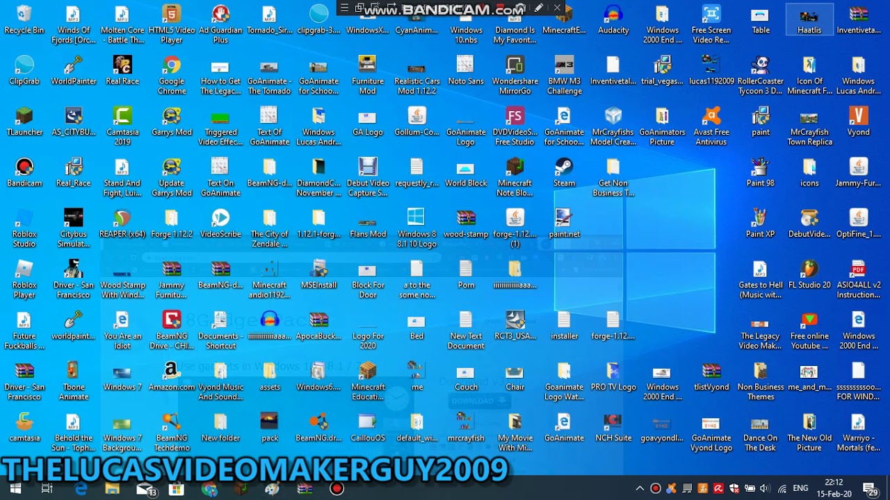Select the Garrys Mod desktop icon
The image size is (890, 500).
click(x=172, y=122)
